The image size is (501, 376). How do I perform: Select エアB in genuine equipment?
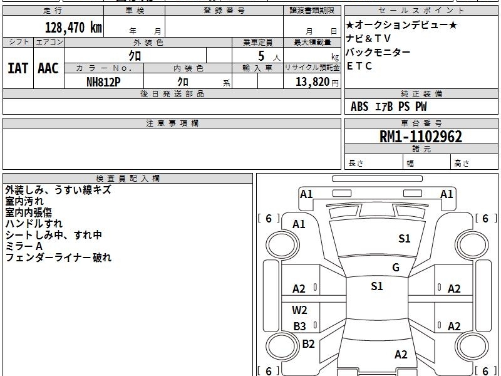coord(383,107)
